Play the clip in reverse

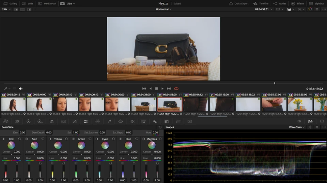[151, 88]
